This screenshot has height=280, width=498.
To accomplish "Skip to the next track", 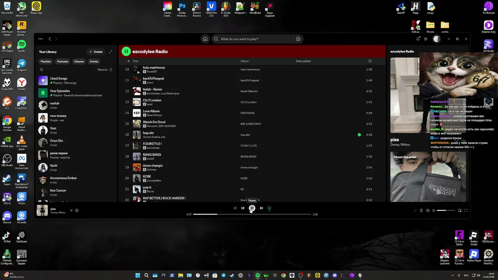I will [x=261, y=208].
